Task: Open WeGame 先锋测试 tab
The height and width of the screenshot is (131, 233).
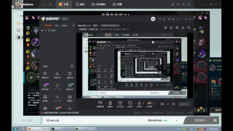Action: click(x=98, y=4)
